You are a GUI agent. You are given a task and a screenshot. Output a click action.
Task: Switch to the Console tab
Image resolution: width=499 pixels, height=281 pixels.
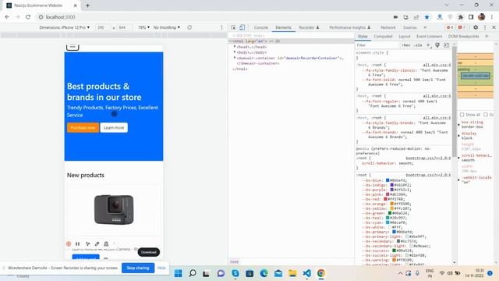pyautogui.click(x=261, y=27)
